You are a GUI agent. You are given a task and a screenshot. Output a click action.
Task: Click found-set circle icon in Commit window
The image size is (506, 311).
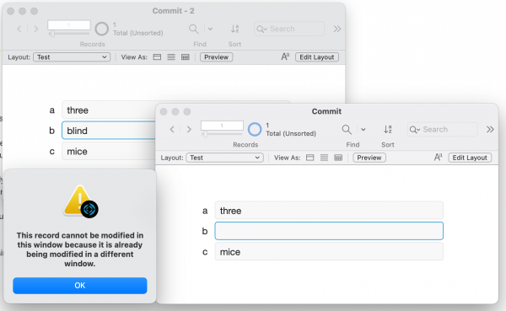[255, 129]
